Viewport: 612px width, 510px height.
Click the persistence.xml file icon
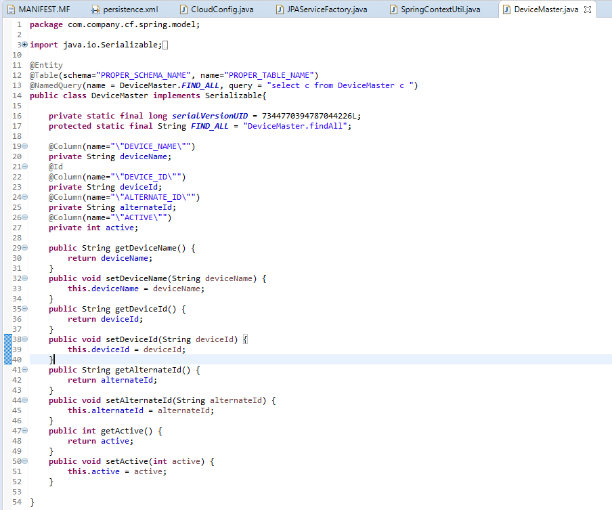tap(95, 9)
